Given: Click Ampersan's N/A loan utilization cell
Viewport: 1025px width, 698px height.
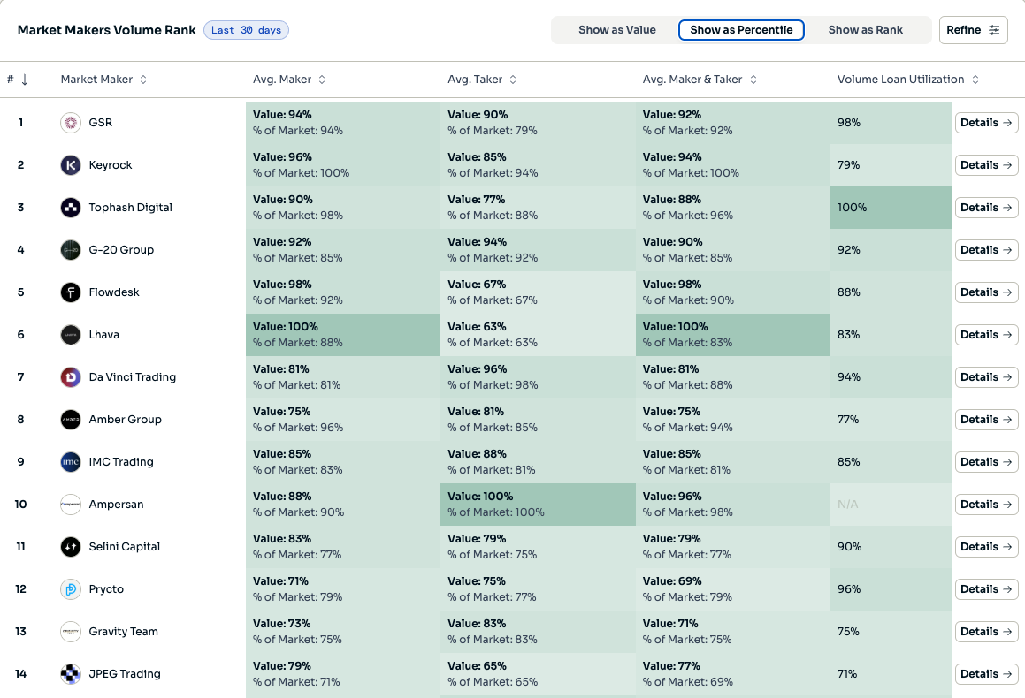Looking at the screenshot, I should pos(891,505).
